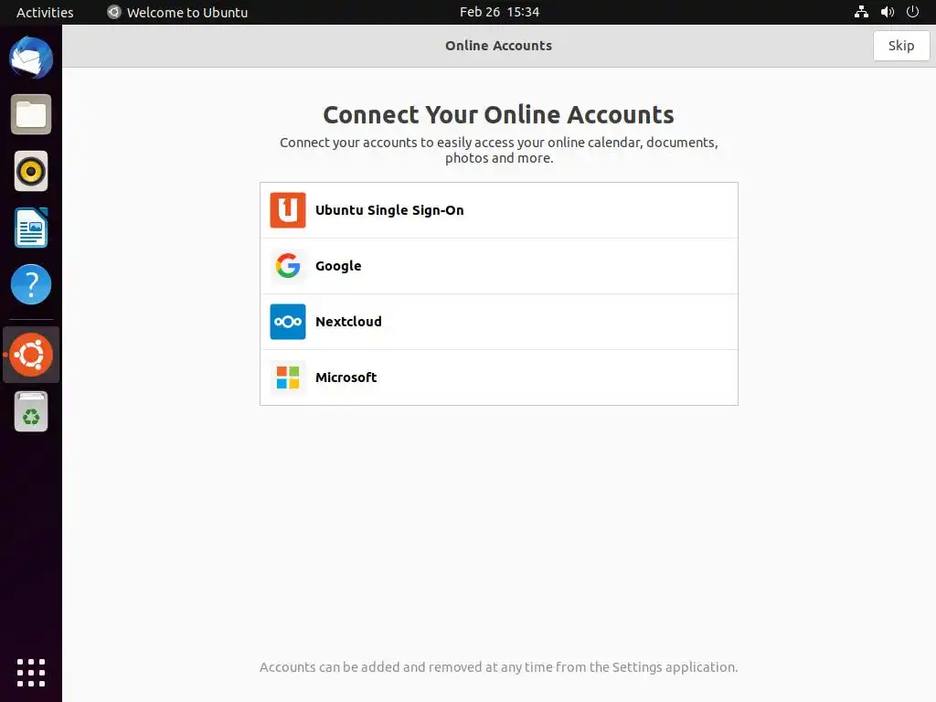The image size is (936, 702).
Task: Open the Files manager in the dock
Action: coord(31,114)
